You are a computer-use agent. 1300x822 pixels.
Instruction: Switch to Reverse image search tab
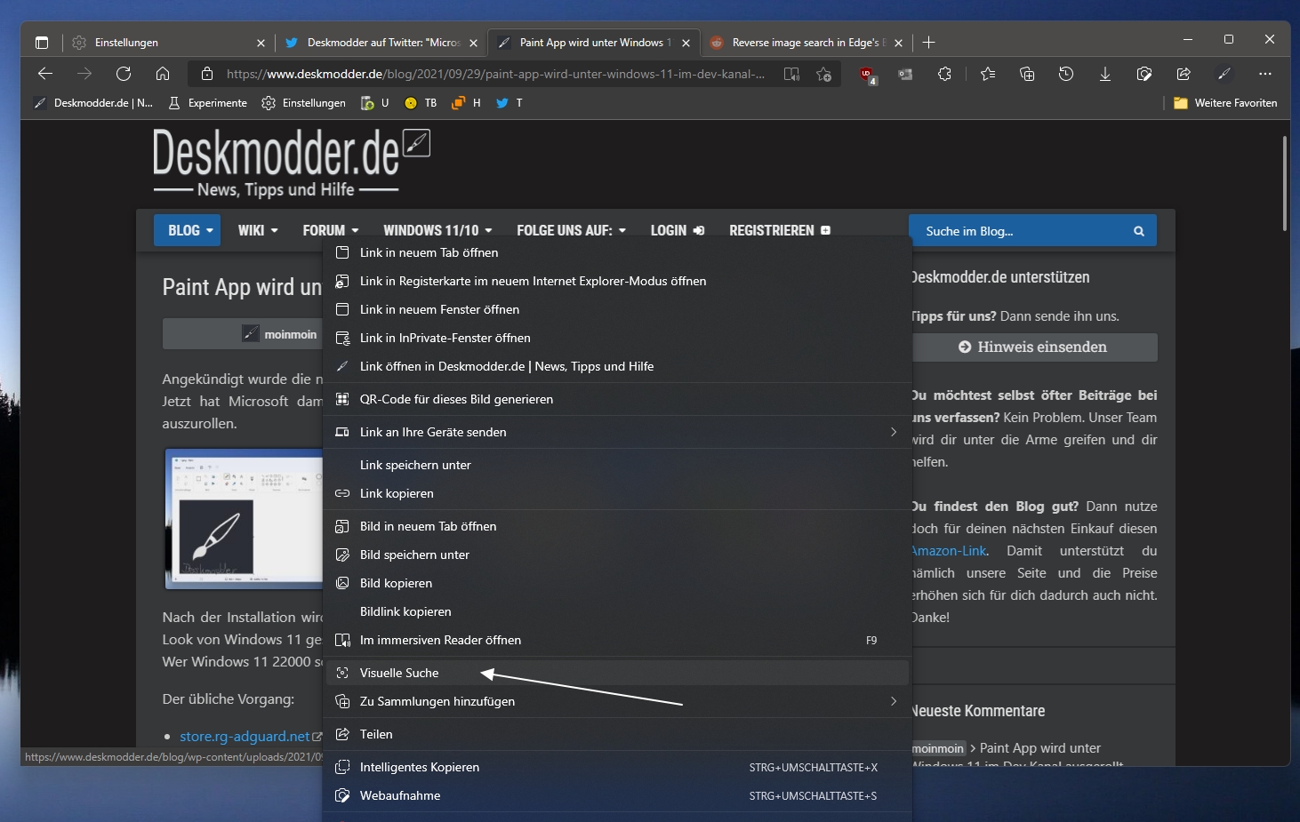coord(806,43)
